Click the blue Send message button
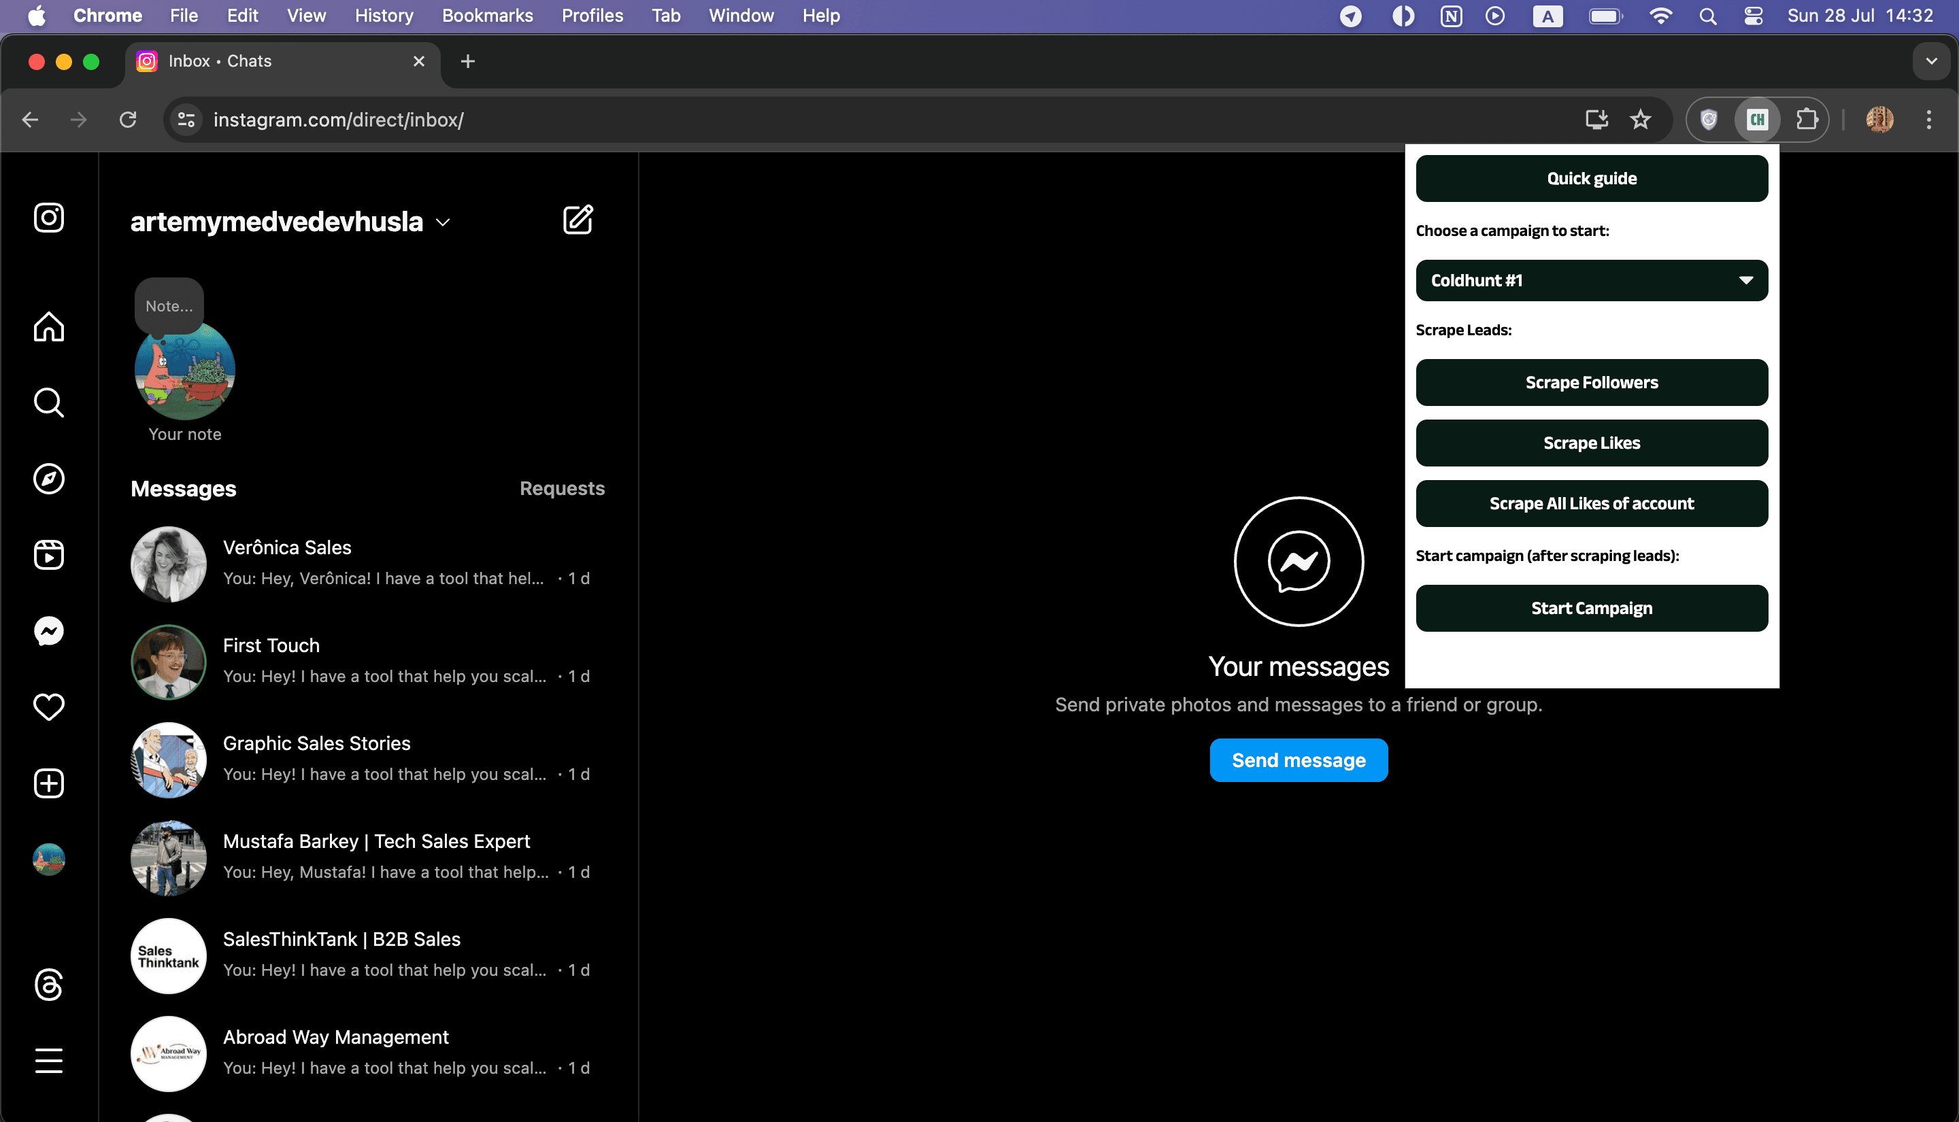The image size is (1959, 1122). point(1299,760)
